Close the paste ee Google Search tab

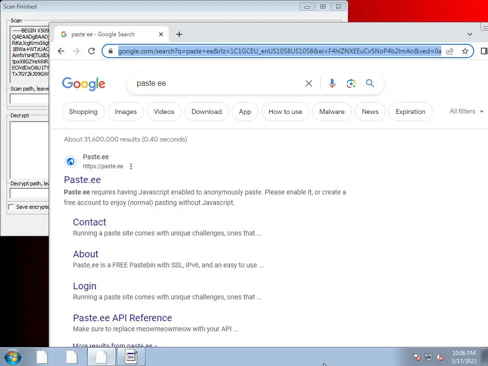[x=161, y=34]
